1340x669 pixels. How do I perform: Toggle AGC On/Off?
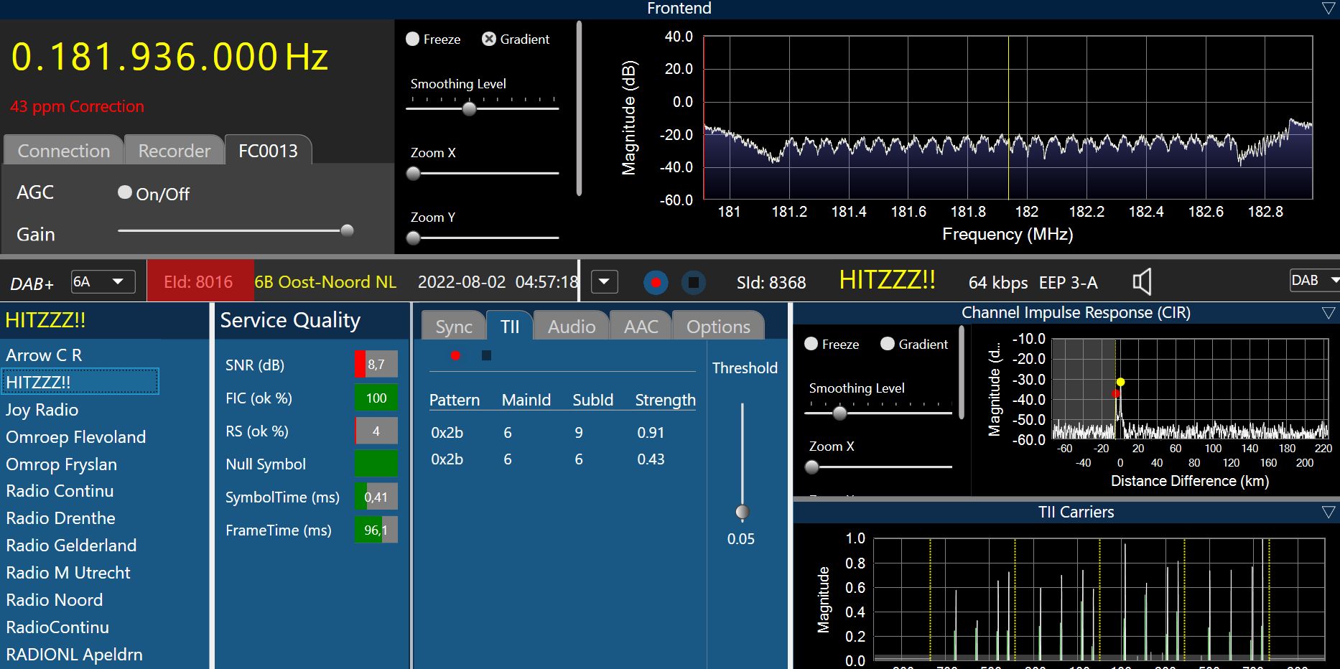(125, 192)
